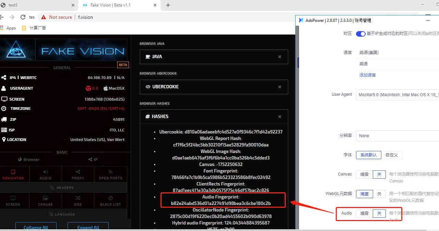Open the DNS tile
The width and height of the screenshot is (439, 231).
[x=78, y=201]
